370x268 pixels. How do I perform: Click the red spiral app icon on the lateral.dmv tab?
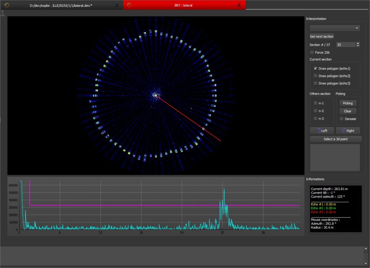click(x=7, y=4)
